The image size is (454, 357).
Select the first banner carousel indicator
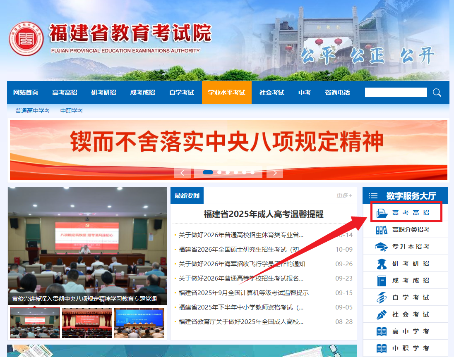tap(208, 172)
